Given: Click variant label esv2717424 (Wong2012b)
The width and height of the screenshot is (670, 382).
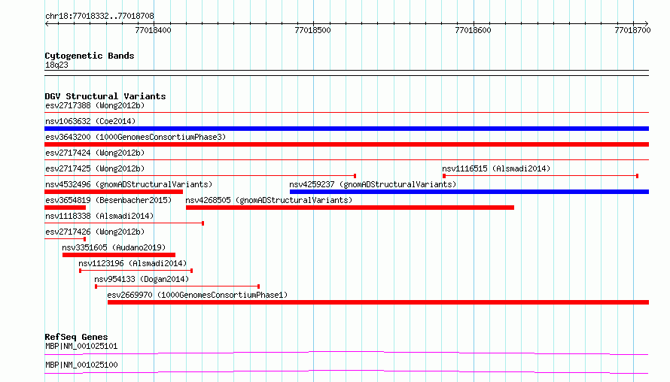Looking at the screenshot, I should [95, 153].
